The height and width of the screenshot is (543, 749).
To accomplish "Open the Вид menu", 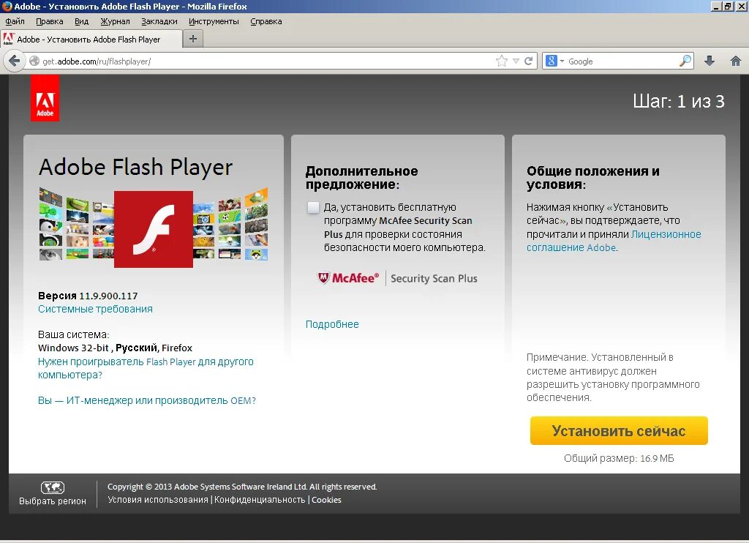I will [81, 21].
